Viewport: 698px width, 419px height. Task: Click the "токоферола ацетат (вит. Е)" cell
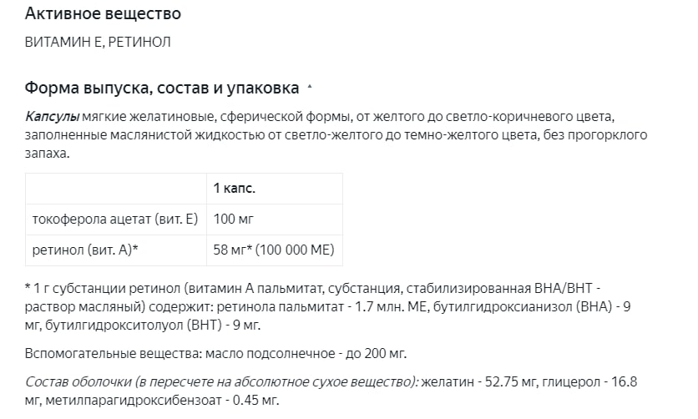tap(116, 220)
